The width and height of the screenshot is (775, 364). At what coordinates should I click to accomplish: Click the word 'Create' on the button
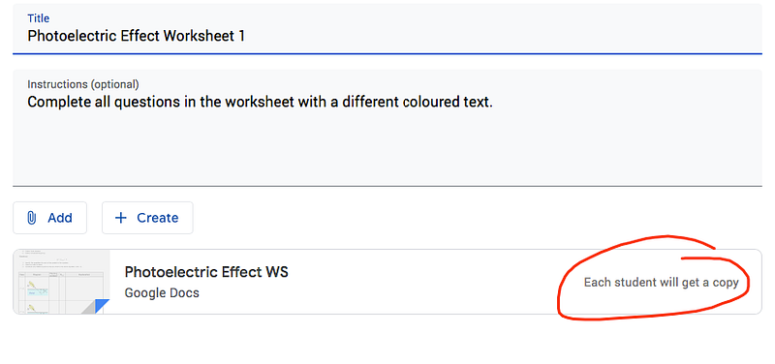pyautogui.click(x=158, y=218)
